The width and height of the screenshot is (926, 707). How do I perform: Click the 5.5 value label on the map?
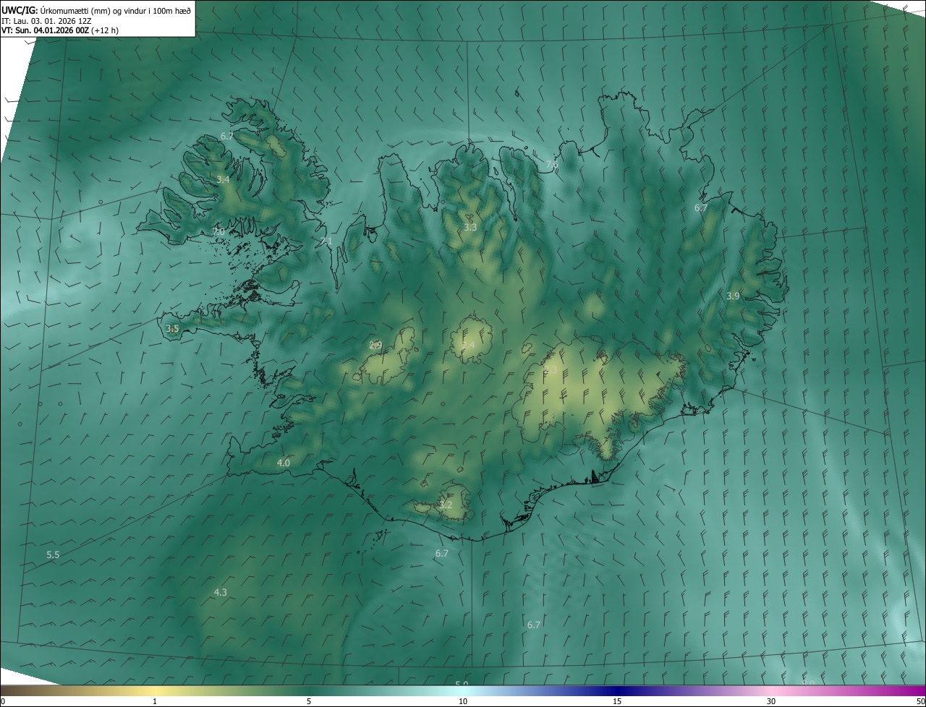[x=53, y=554]
